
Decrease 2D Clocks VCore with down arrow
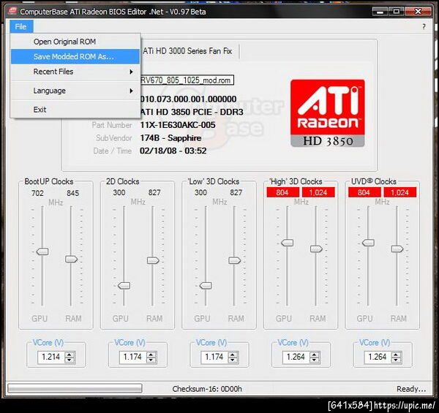[151, 360]
